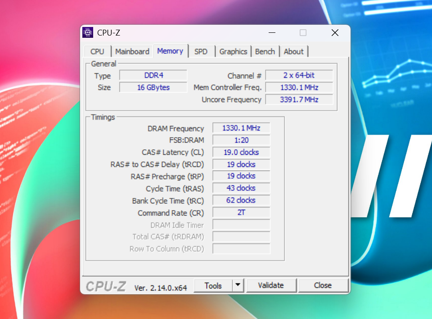The height and width of the screenshot is (319, 432).
Task: Click the 'Row To Column (tRCD)' label
Action: click(166, 249)
